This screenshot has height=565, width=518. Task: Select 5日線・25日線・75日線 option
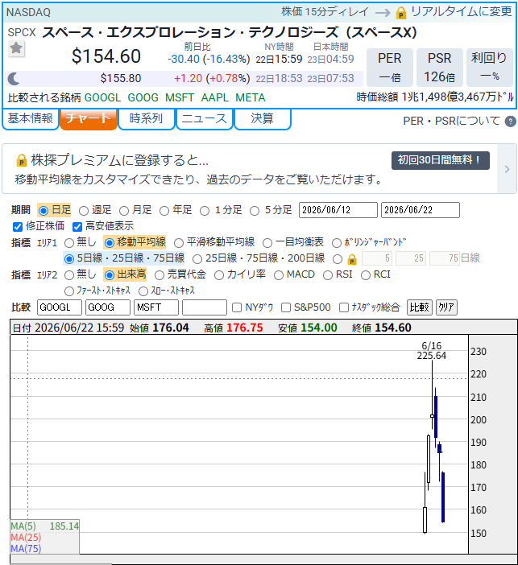pos(69,259)
